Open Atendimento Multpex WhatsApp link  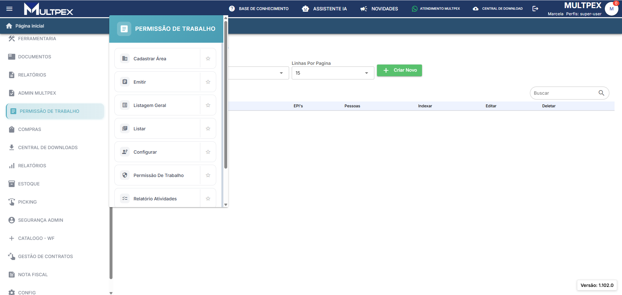436,9
